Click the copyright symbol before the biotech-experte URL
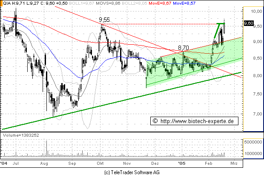This screenshot has height=175, width=264. pos(155,121)
